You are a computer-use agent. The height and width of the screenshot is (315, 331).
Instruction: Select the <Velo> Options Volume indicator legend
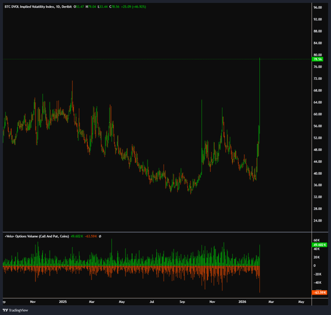(37, 237)
